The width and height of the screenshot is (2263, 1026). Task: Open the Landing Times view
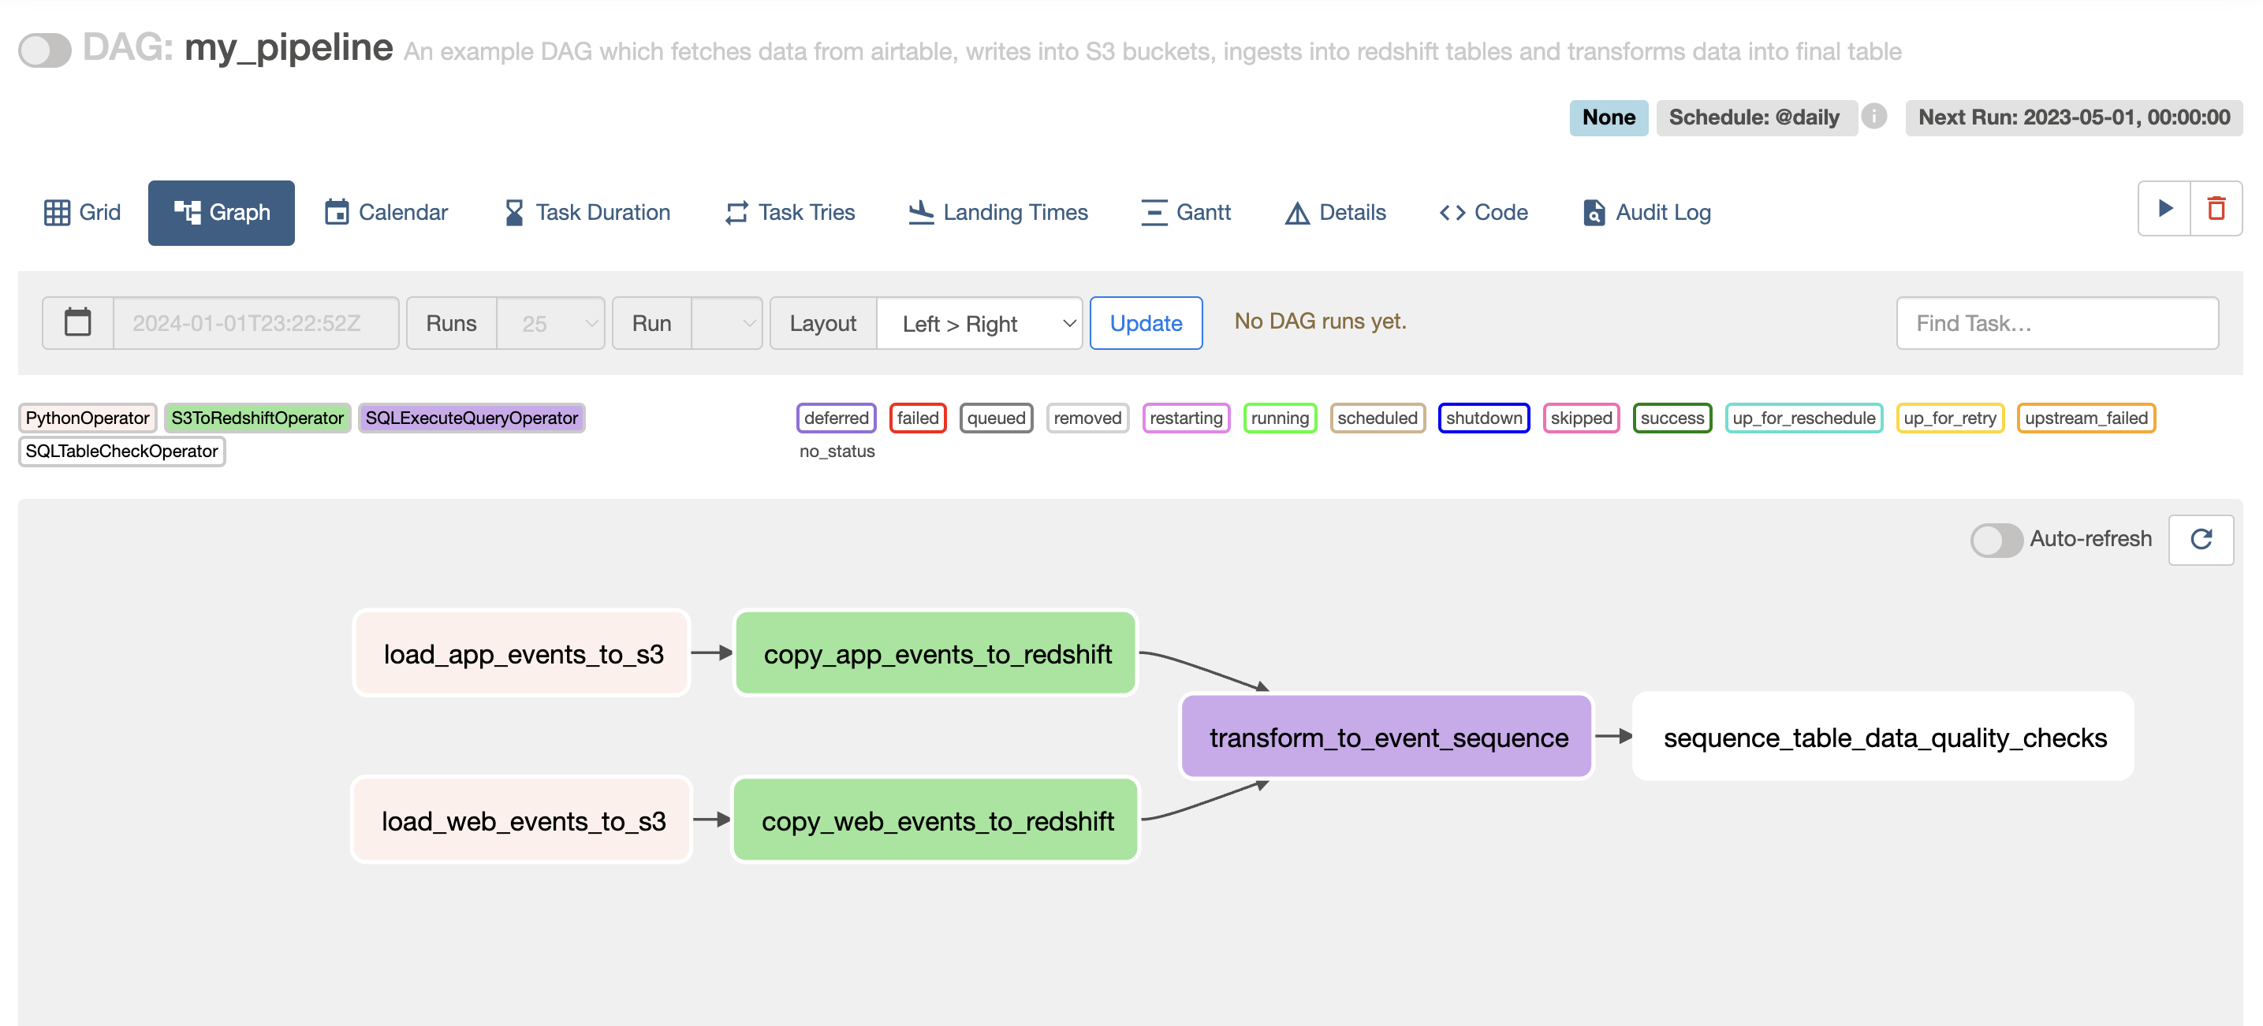point(998,213)
